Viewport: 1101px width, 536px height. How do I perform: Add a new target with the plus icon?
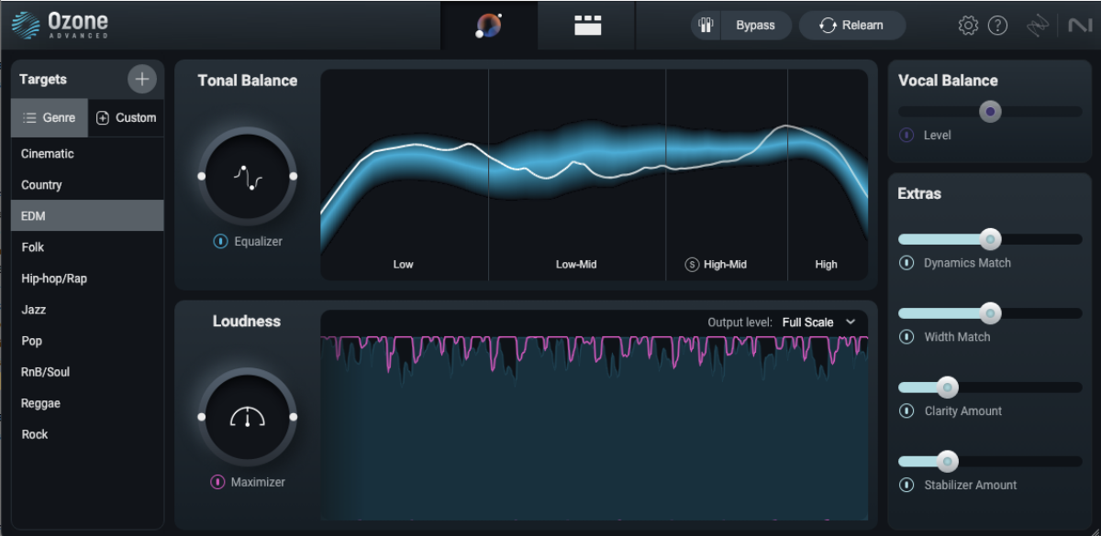coord(141,80)
